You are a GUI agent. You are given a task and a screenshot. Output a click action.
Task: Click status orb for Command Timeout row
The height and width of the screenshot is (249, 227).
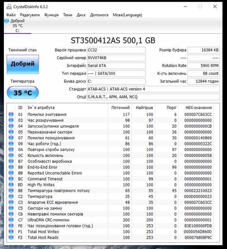pyautogui.click(x=11, y=179)
